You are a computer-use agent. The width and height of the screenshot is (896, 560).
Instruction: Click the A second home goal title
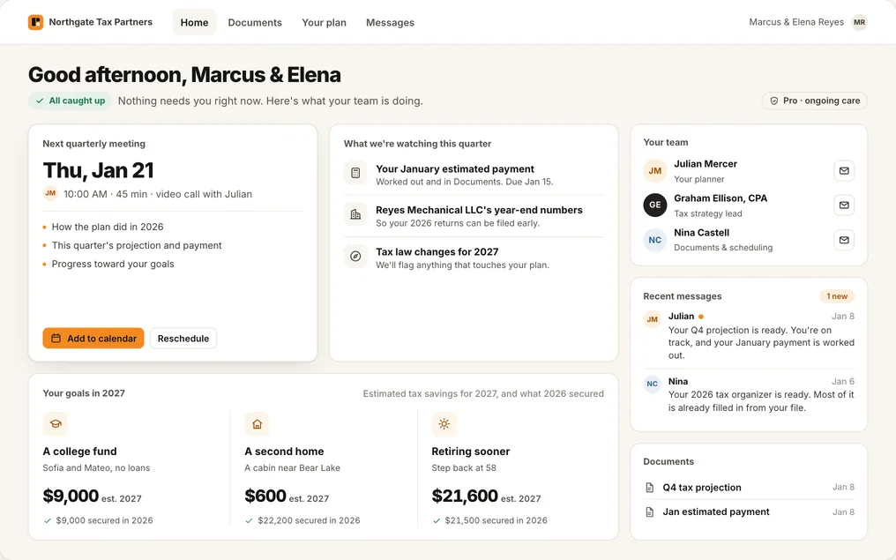pos(284,452)
